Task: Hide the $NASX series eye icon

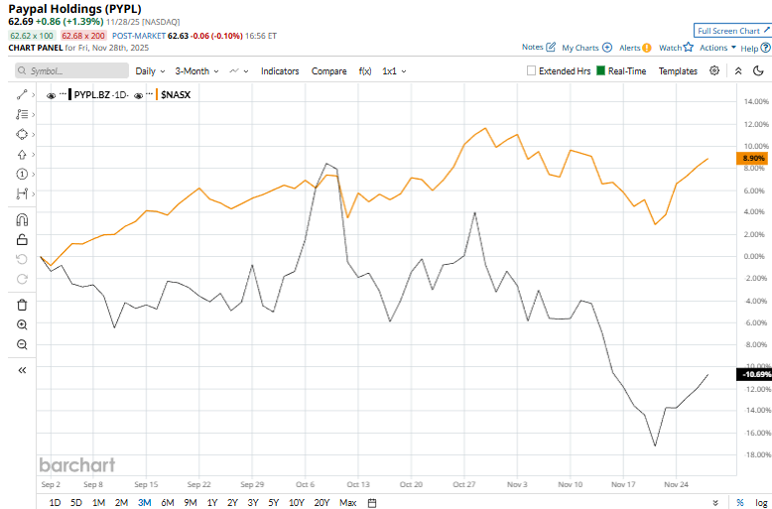Action: [x=138, y=95]
